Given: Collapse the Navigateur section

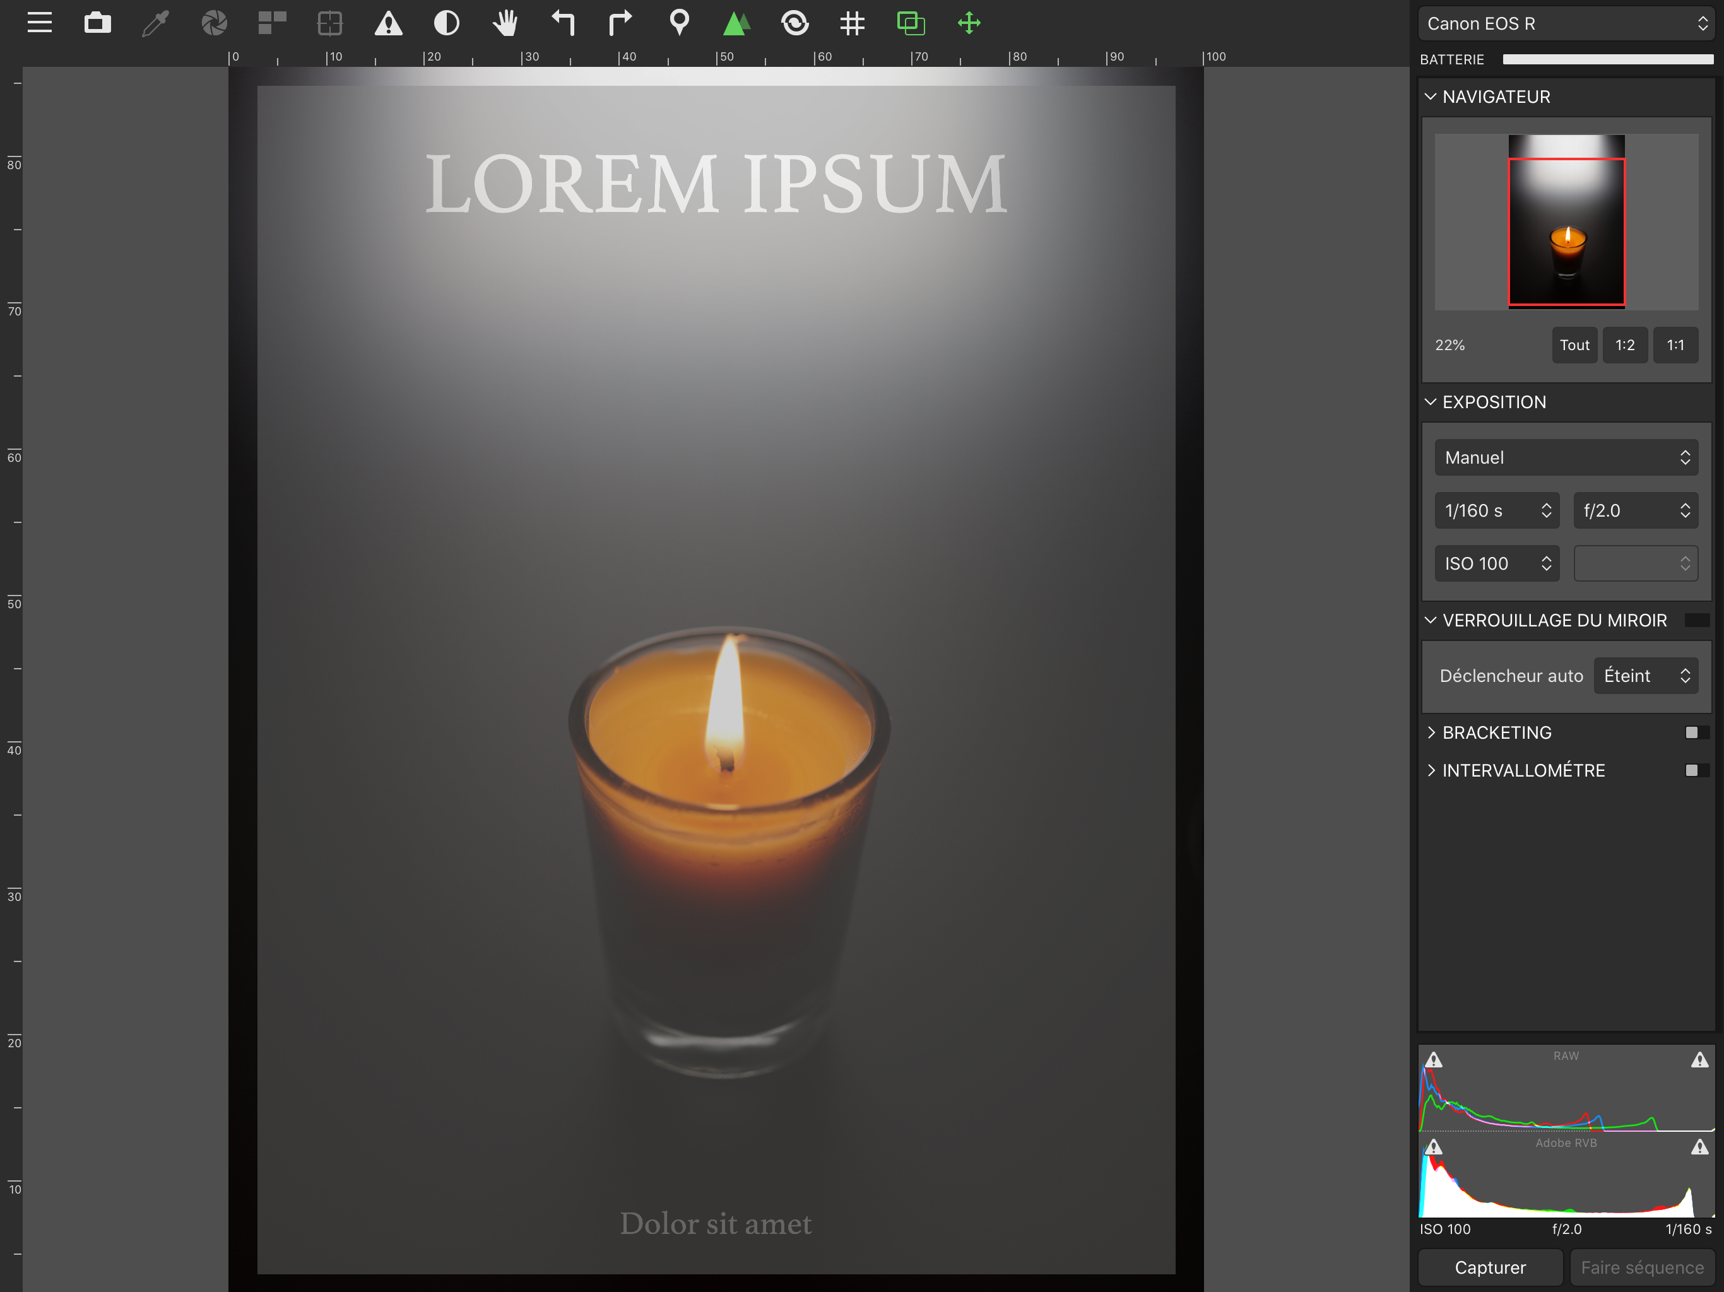Looking at the screenshot, I should (1430, 97).
